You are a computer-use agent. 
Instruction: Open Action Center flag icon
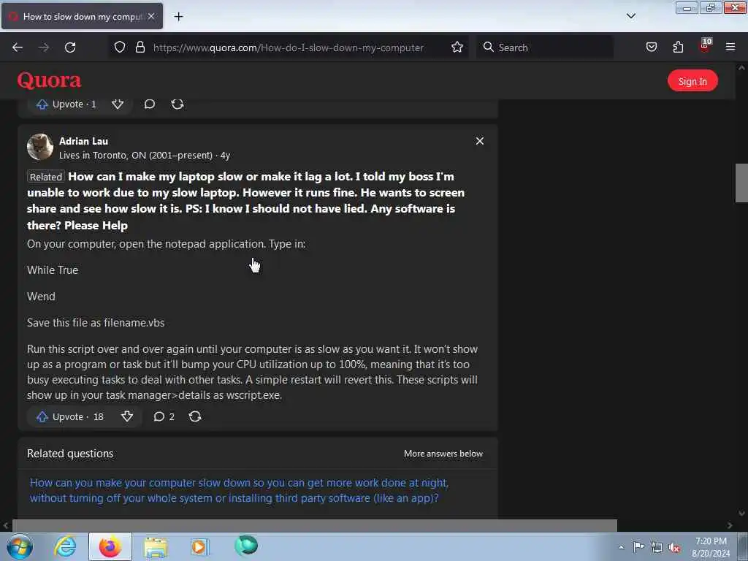point(638,546)
